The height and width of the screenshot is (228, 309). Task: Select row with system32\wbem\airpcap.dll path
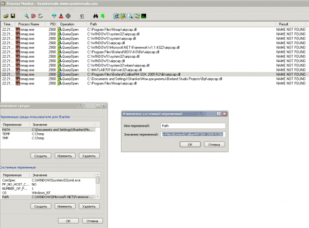(x=154, y=65)
